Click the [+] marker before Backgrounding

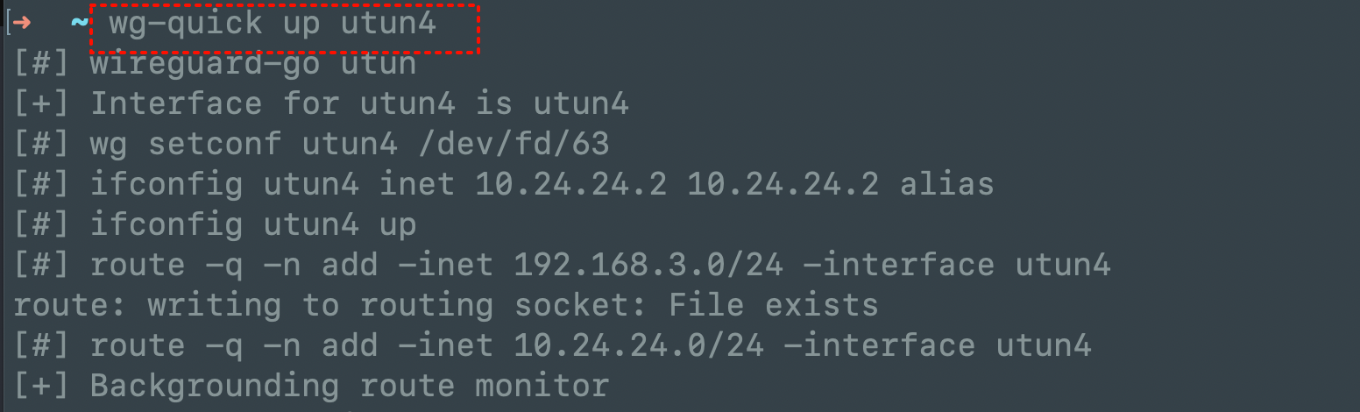[42, 386]
